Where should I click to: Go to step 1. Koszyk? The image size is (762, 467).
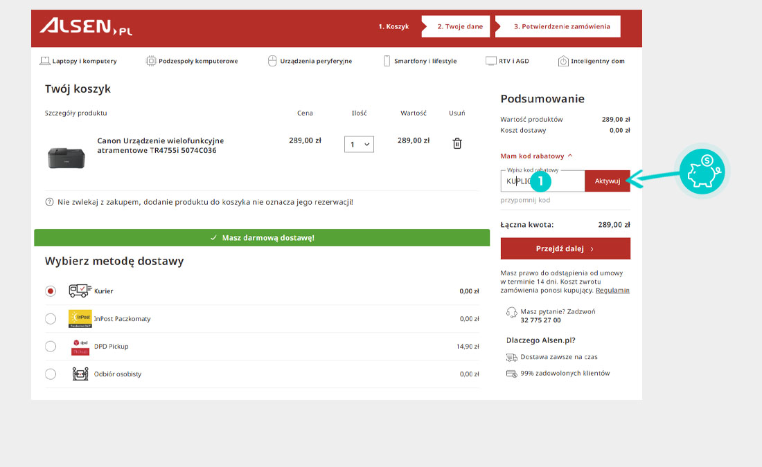393,27
